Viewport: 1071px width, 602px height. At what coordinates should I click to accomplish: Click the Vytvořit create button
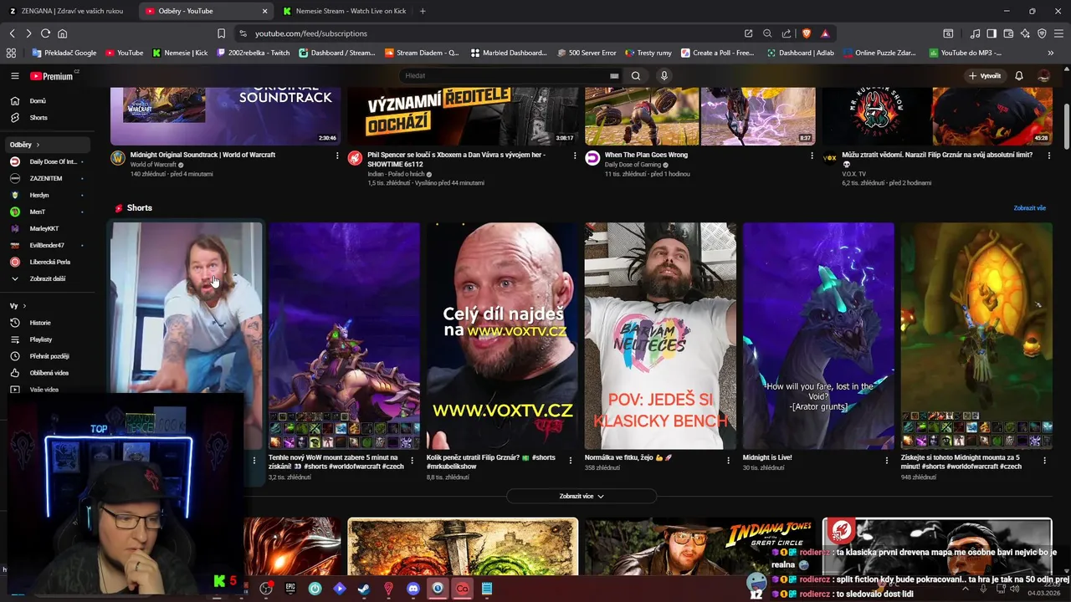[985, 76]
